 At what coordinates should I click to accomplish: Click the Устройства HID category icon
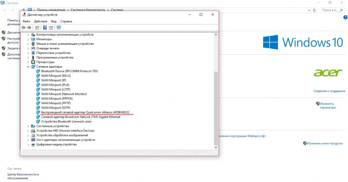click(33, 131)
